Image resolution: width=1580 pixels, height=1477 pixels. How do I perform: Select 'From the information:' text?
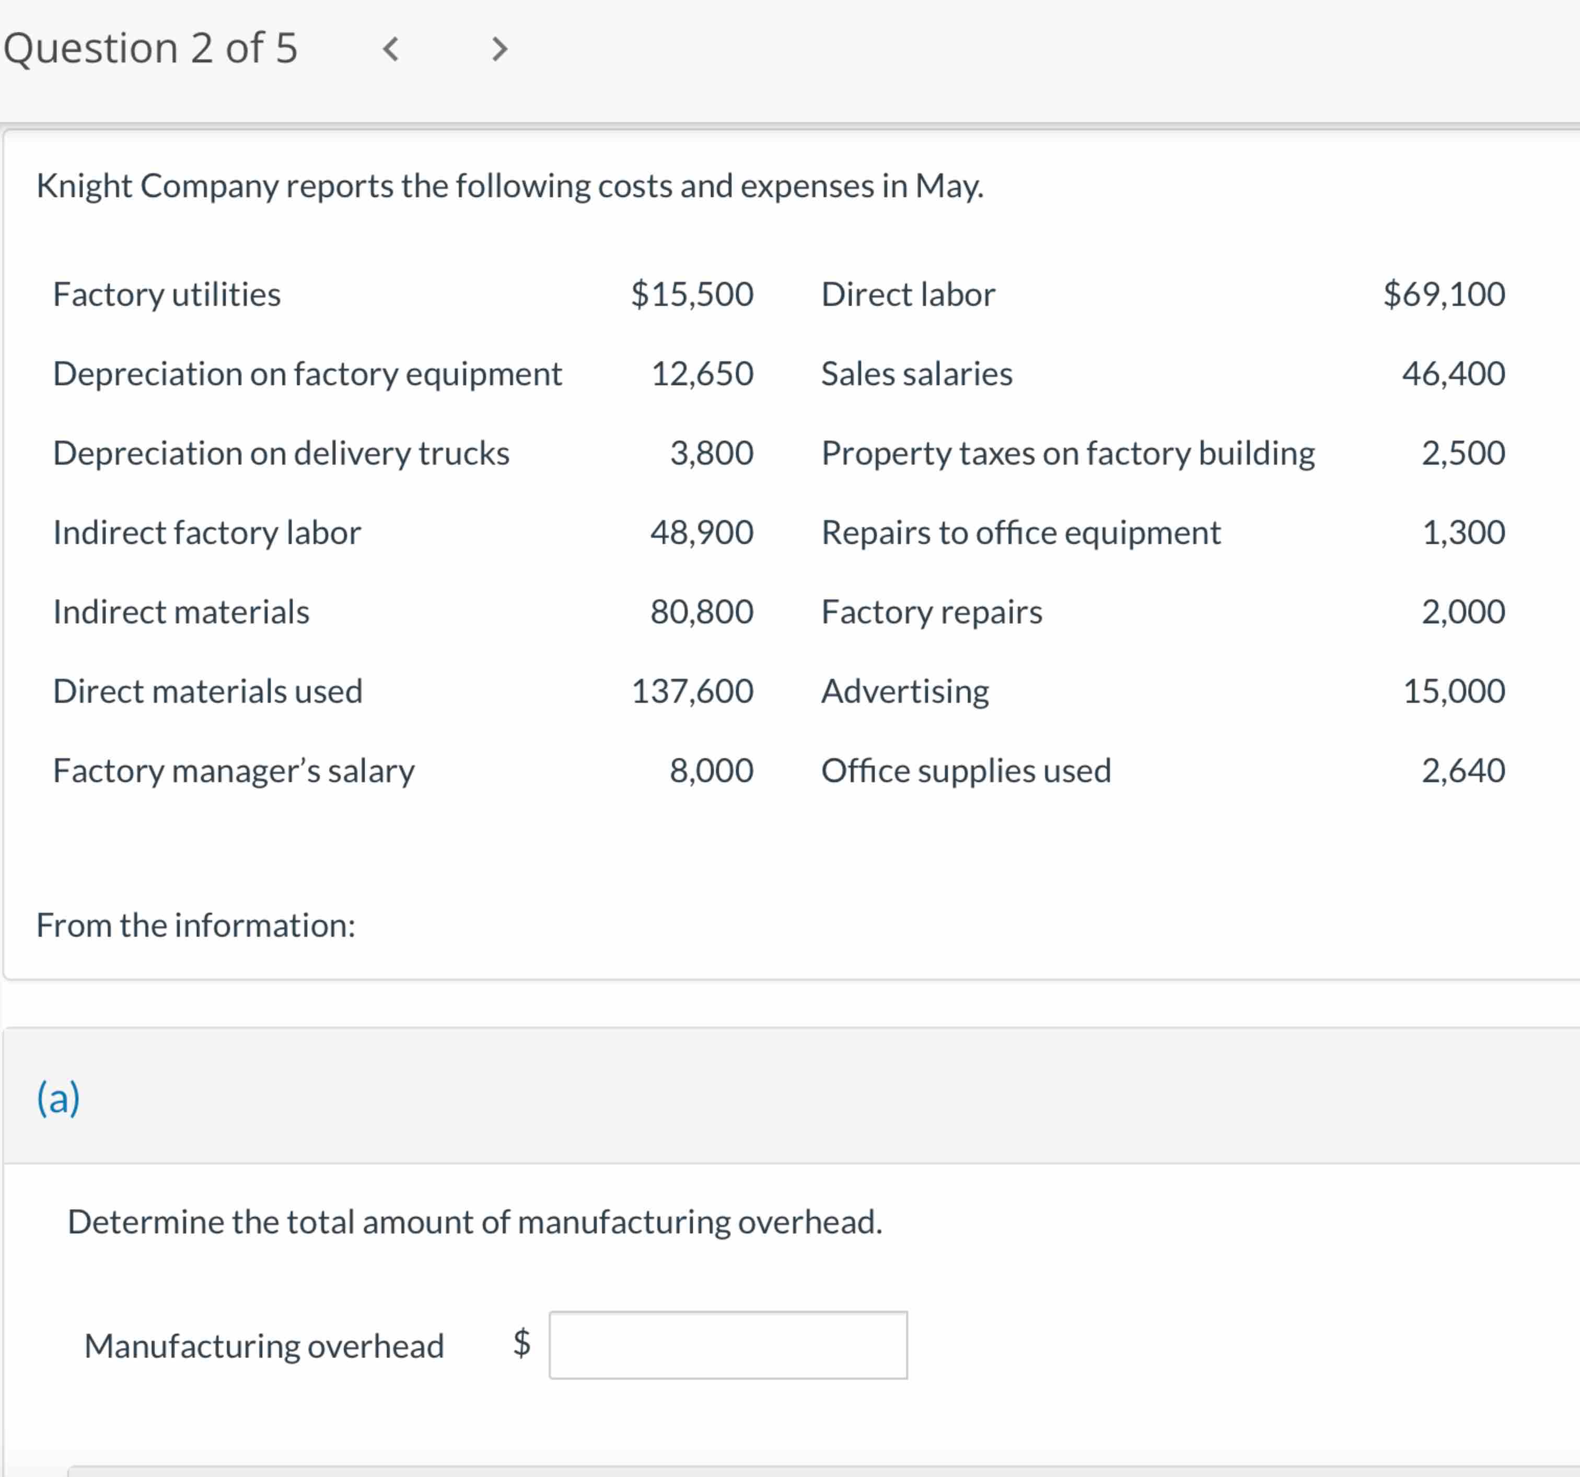click(195, 925)
